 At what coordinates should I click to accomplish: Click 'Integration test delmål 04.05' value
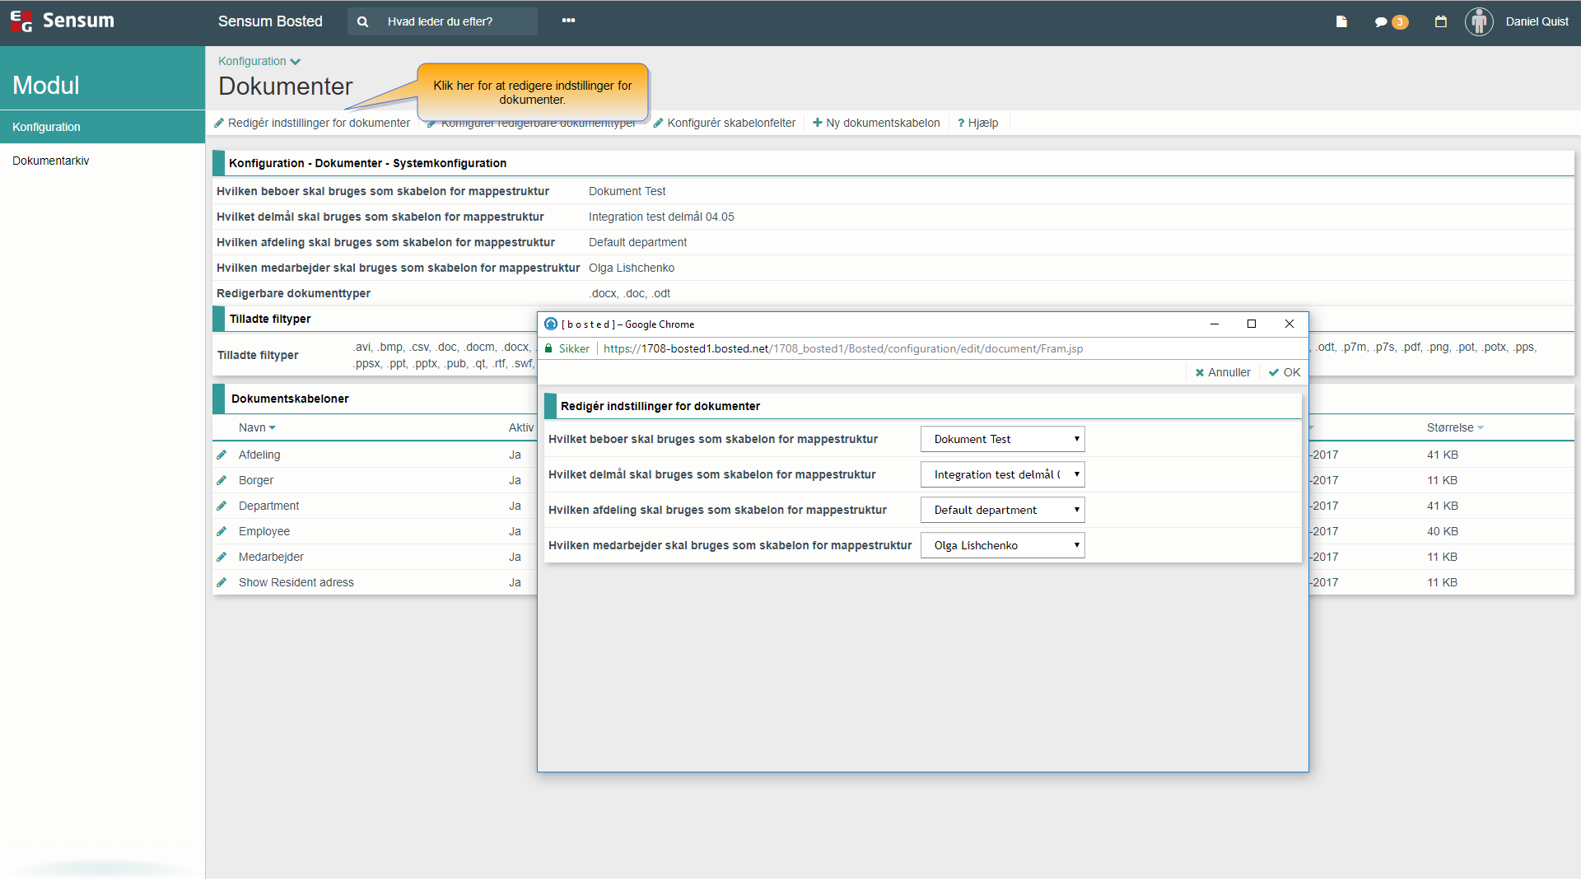coord(661,217)
